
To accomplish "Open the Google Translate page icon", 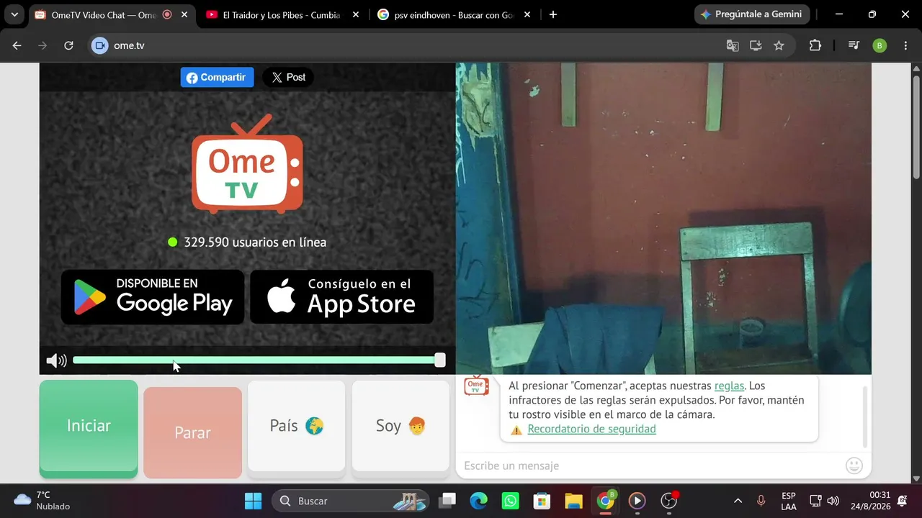I will tap(733, 45).
